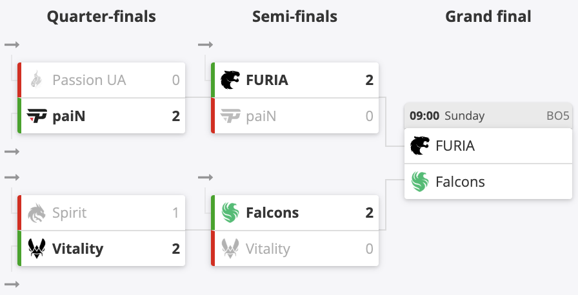Screen dimensions: 578x295
Task: Click the FURIA panther logo in semi-finals
Action: (230, 80)
